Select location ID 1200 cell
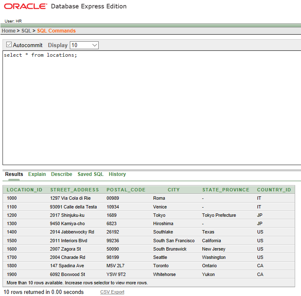Viewport: 301px width, 296px height. 12,215
